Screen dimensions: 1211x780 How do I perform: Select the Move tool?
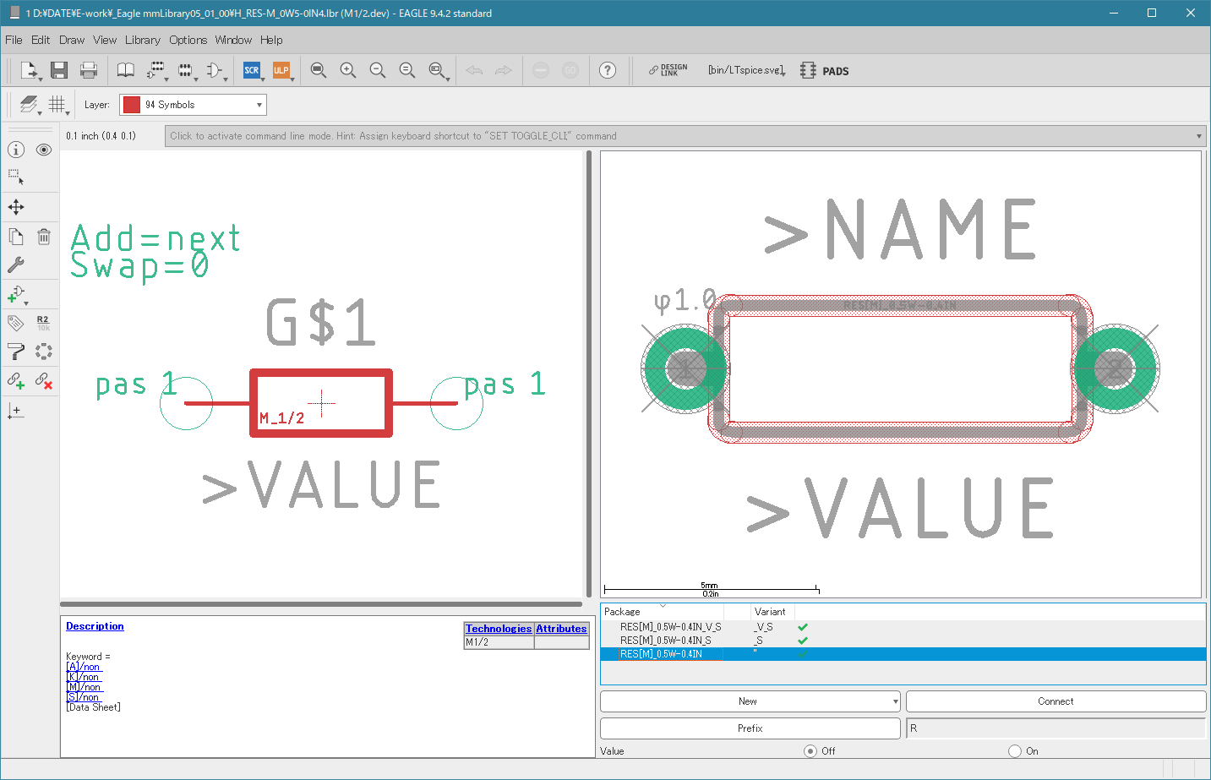coord(16,207)
